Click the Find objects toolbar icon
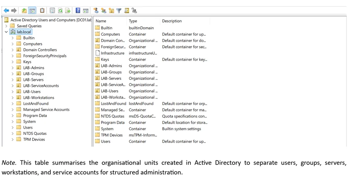This screenshot has height=176, width=350. click(x=127, y=10)
